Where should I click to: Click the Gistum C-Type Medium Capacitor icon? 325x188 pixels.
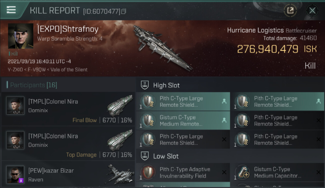242,172
